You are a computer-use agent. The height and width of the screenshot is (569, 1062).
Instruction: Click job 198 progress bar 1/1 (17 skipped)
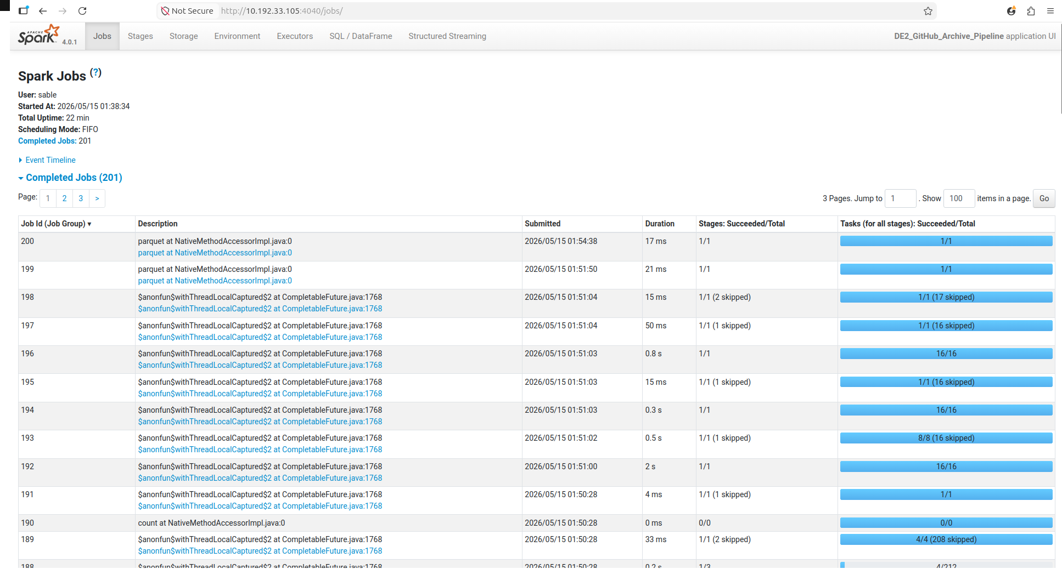point(946,297)
